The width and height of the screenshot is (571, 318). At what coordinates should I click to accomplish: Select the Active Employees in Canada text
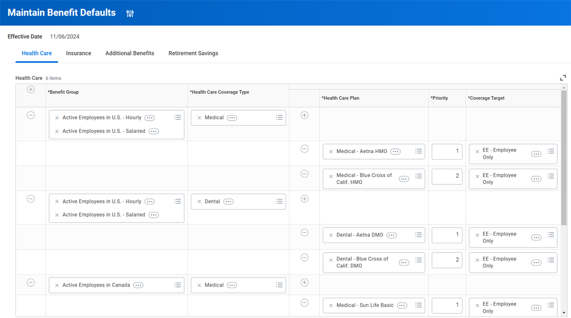96,285
